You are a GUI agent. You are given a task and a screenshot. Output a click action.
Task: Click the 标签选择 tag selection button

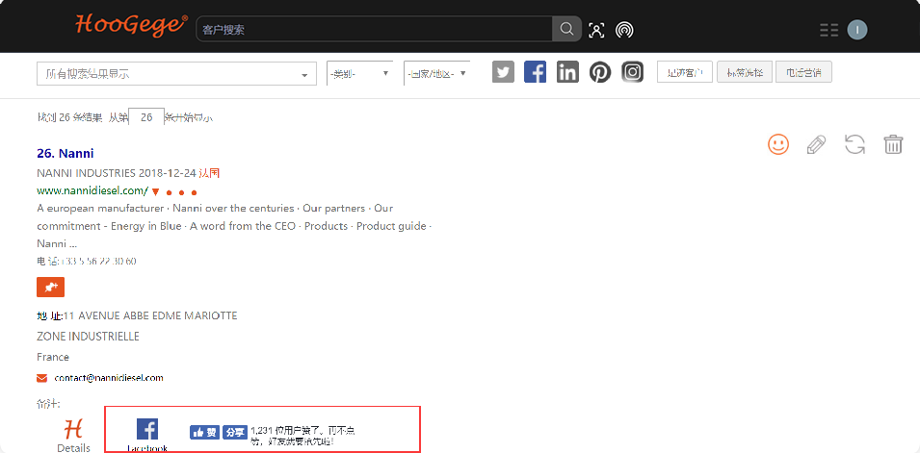[x=745, y=72]
